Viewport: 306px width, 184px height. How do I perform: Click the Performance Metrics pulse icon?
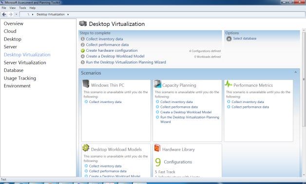click(229, 84)
